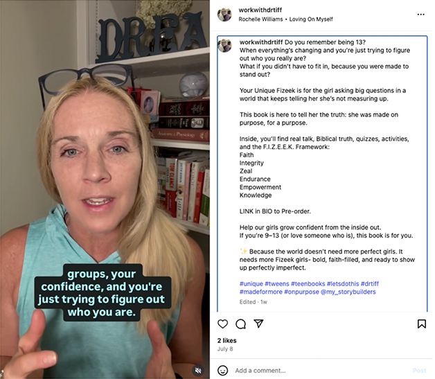Open the Loving On Myself audio link
Viewport: 435px width, 379px height.
click(311, 19)
